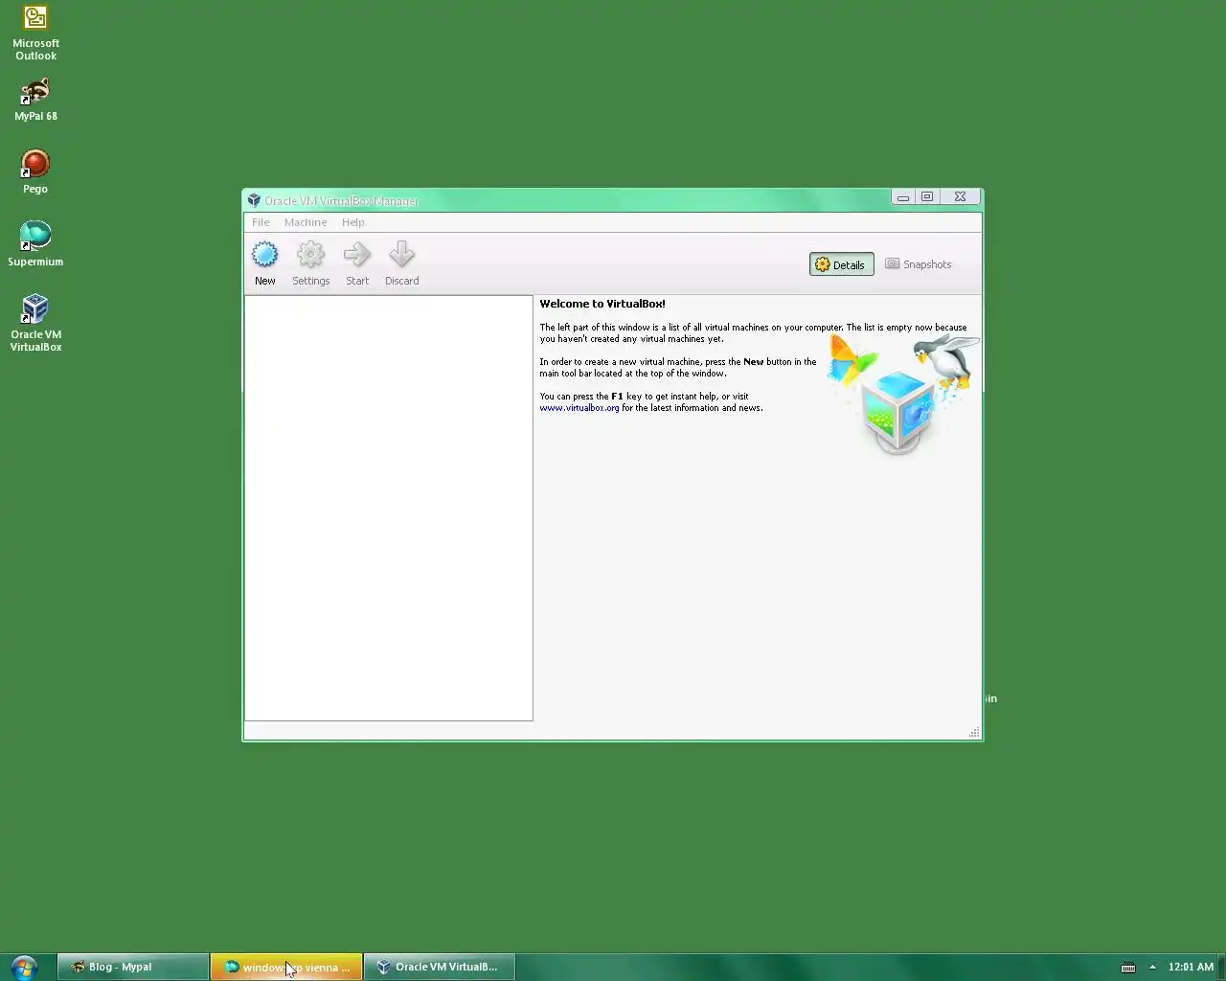The width and height of the screenshot is (1226, 981).
Task: Select the MyPal 68 desktop shortcut
Action: [x=35, y=100]
